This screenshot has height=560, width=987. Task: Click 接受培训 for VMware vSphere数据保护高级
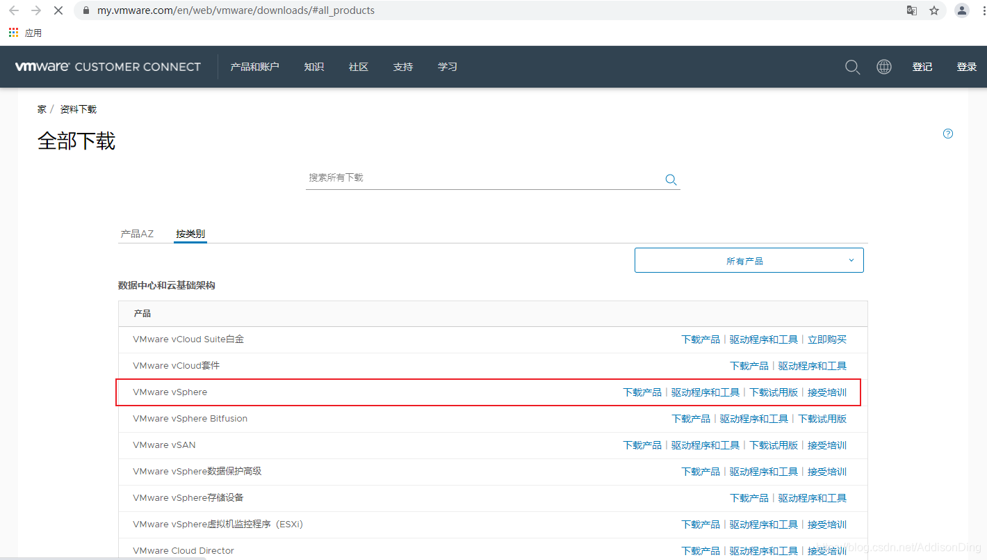coord(827,472)
